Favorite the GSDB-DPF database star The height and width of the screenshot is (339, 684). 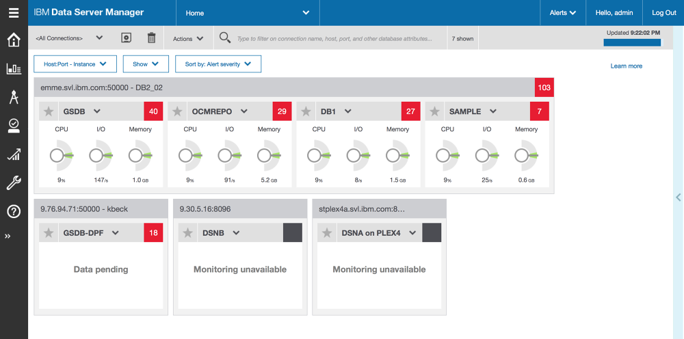pyautogui.click(x=49, y=232)
